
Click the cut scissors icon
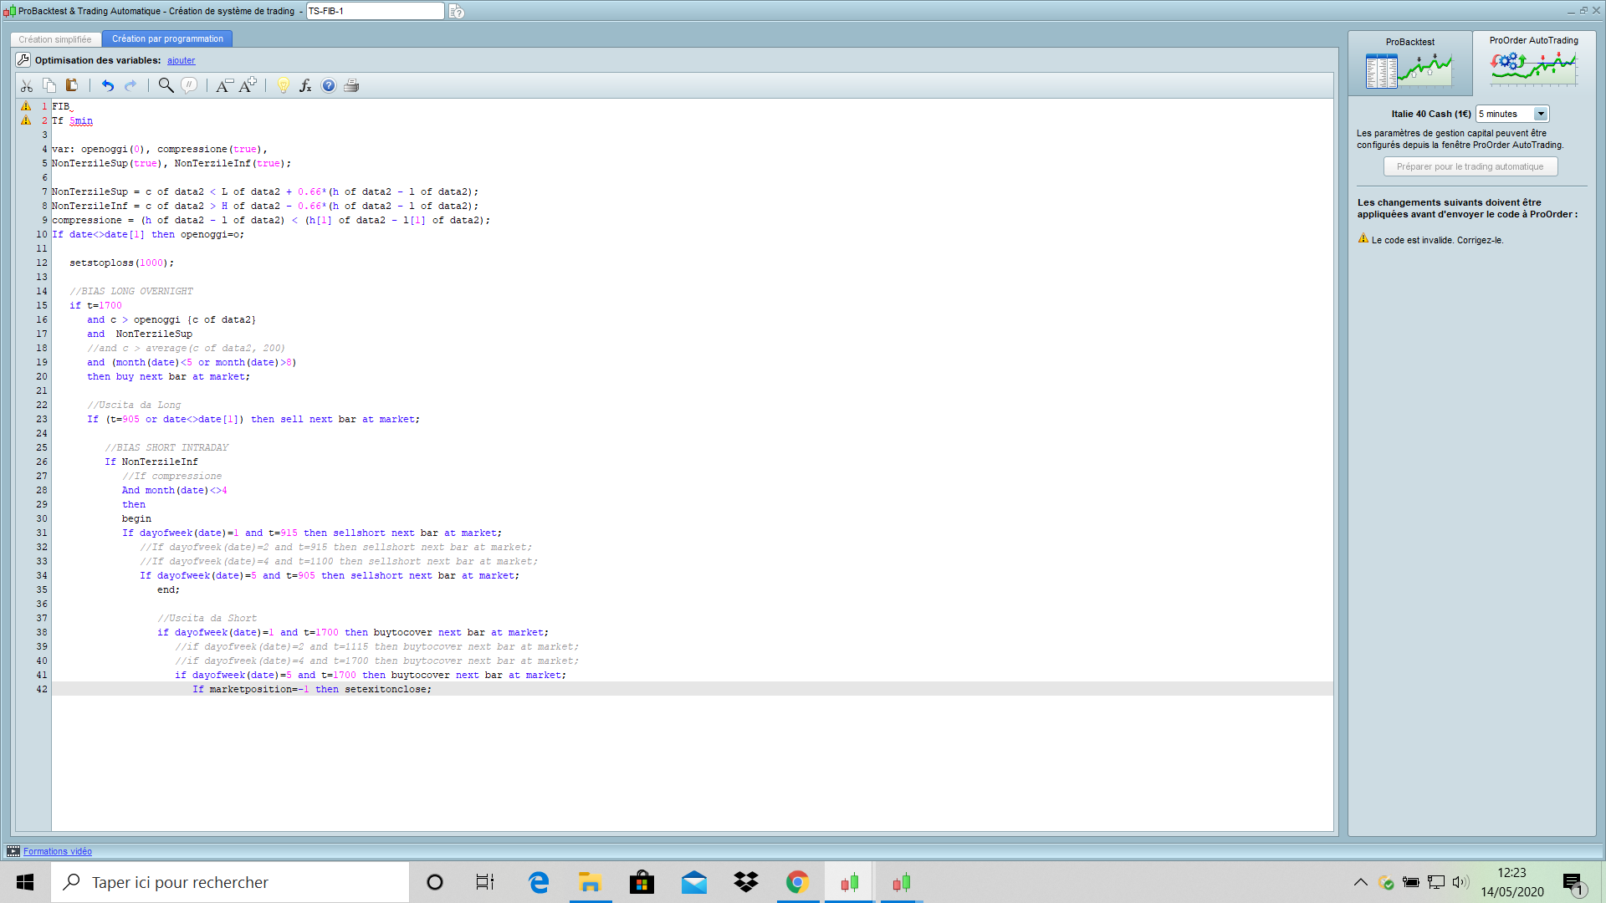click(27, 85)
